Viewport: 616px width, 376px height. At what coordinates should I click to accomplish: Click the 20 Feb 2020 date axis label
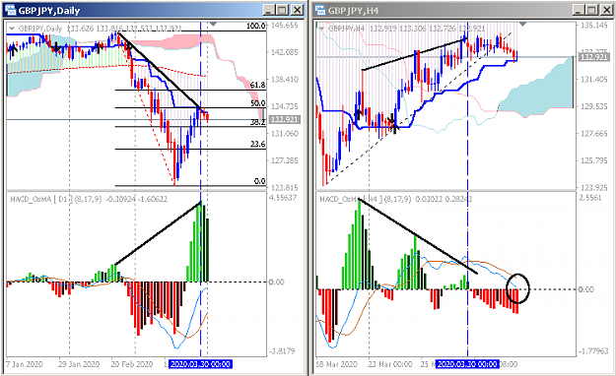point(132,364)
